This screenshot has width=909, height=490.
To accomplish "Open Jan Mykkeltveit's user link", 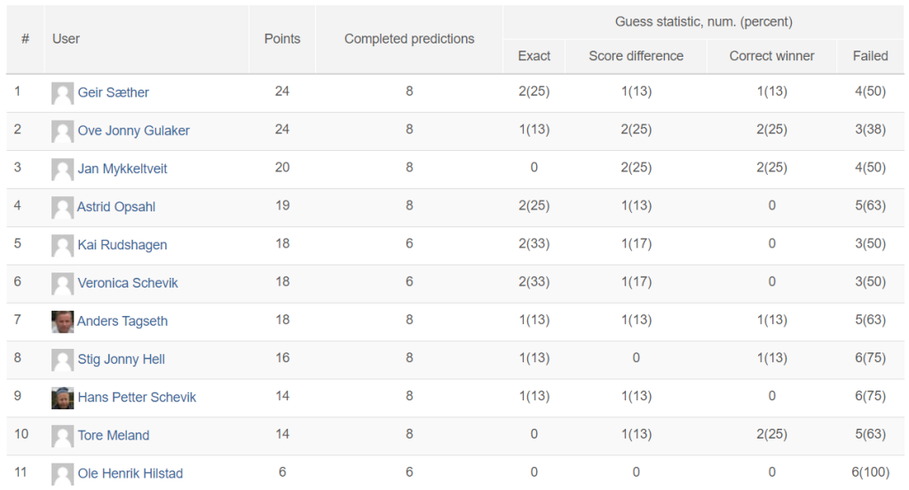I will pyautogui.click(x=123, y=169).
